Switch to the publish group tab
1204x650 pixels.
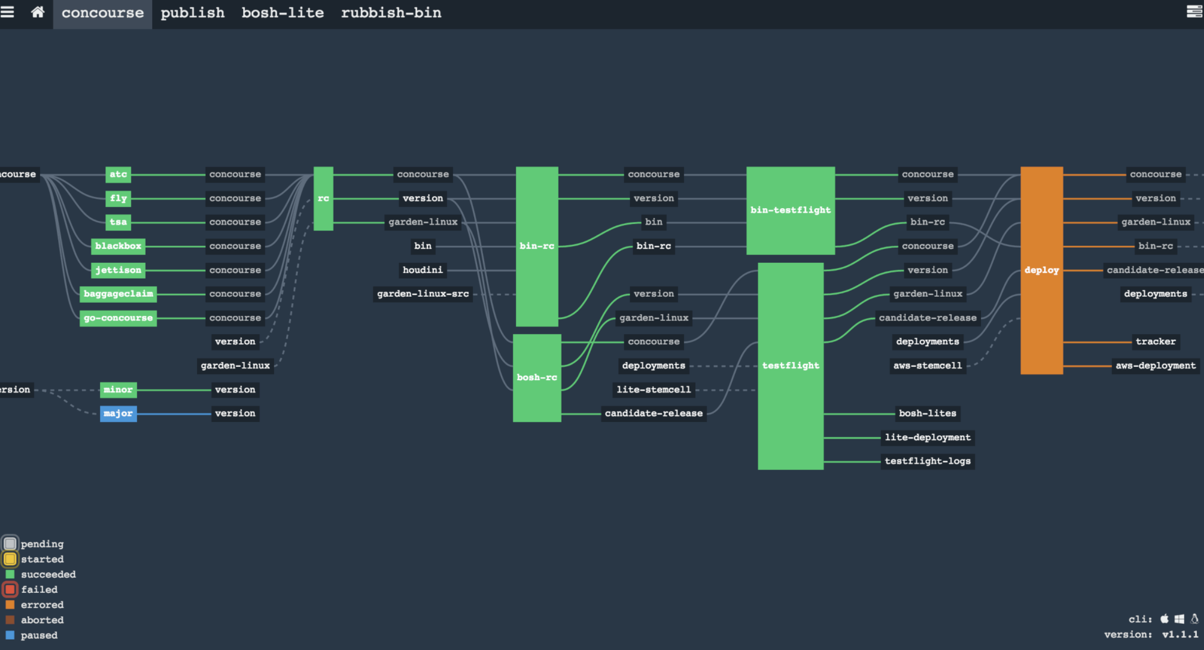[193, 13]
